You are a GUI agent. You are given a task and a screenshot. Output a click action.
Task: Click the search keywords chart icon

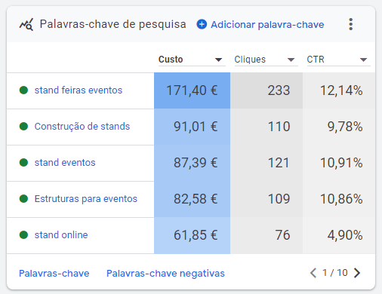click(26, 25)
